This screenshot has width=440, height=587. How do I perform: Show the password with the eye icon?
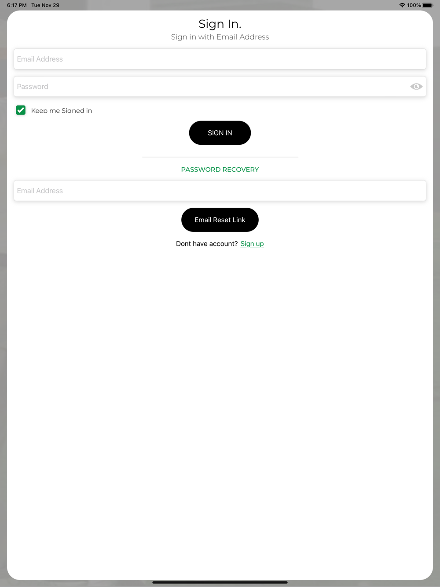click(x=416, y=87)
